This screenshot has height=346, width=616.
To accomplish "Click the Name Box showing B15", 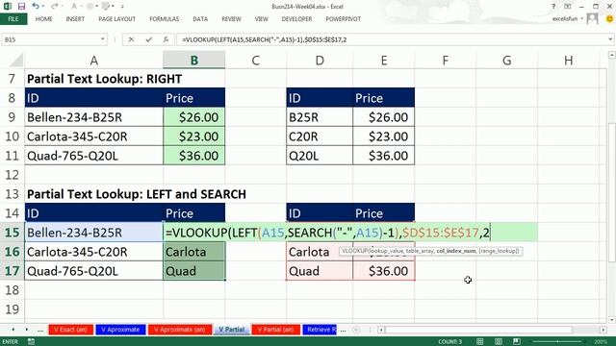I will point(50,39).
